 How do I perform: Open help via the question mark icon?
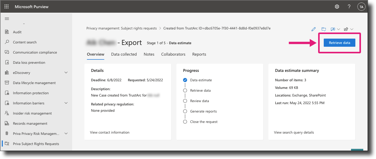click(x=349, y=7)
